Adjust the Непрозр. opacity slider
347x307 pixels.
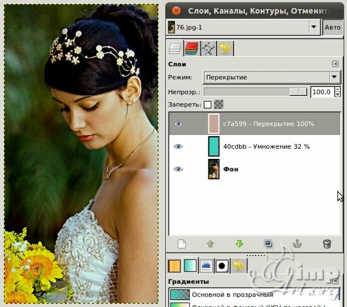click(x=256, y=92)
